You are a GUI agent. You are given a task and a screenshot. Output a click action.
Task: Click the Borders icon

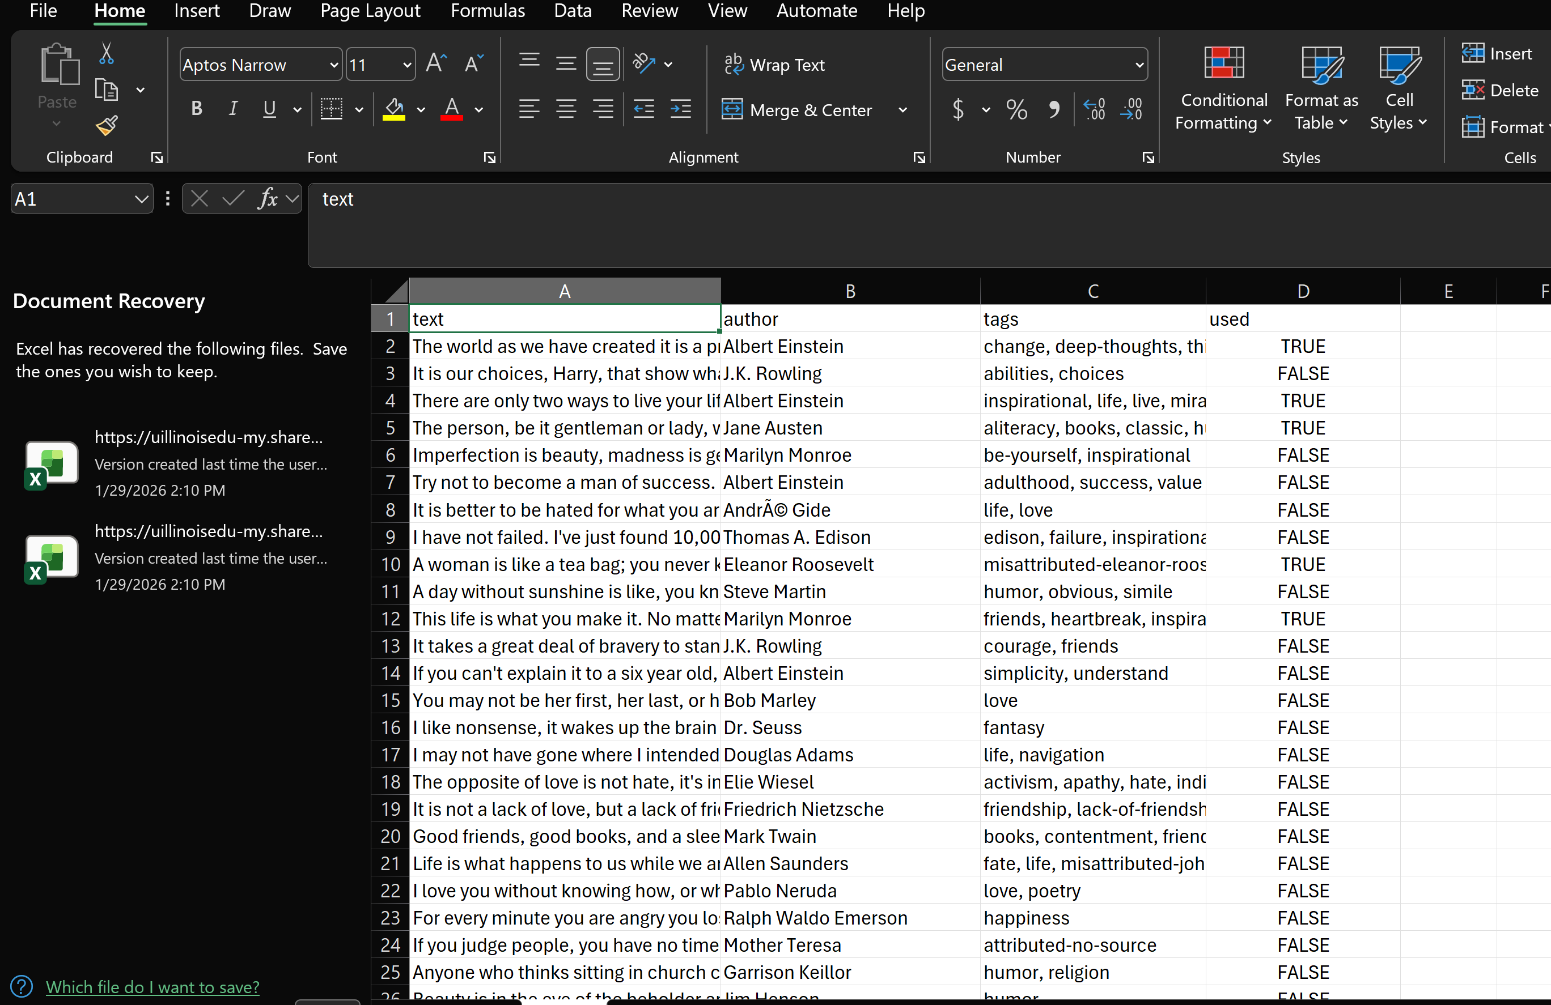pos(331,109)
